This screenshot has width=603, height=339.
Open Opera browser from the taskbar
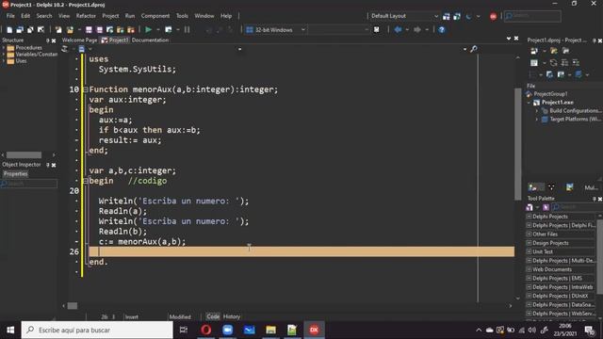[206, 330]
